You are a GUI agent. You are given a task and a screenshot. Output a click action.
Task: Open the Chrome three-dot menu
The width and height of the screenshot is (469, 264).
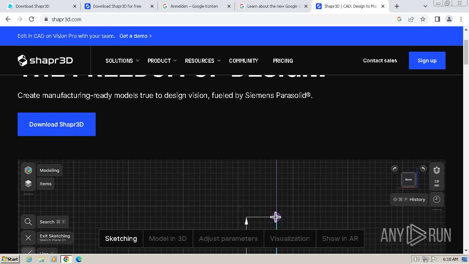click(x=461, y=19)
